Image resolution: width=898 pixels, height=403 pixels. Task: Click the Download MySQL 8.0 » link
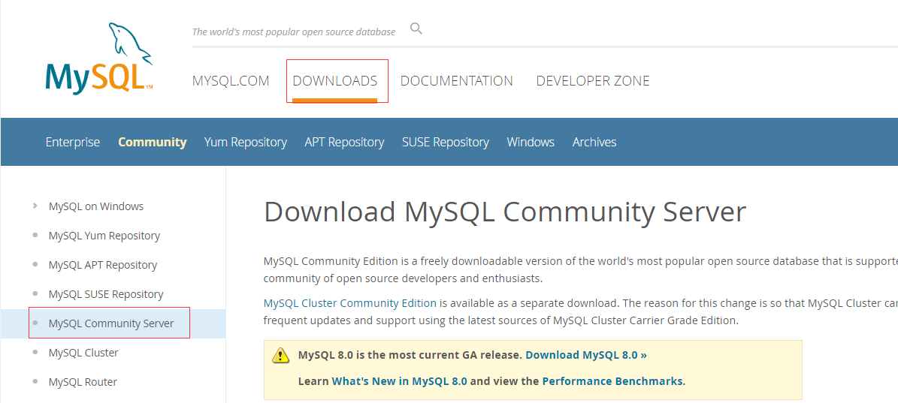tap(586, 355)
